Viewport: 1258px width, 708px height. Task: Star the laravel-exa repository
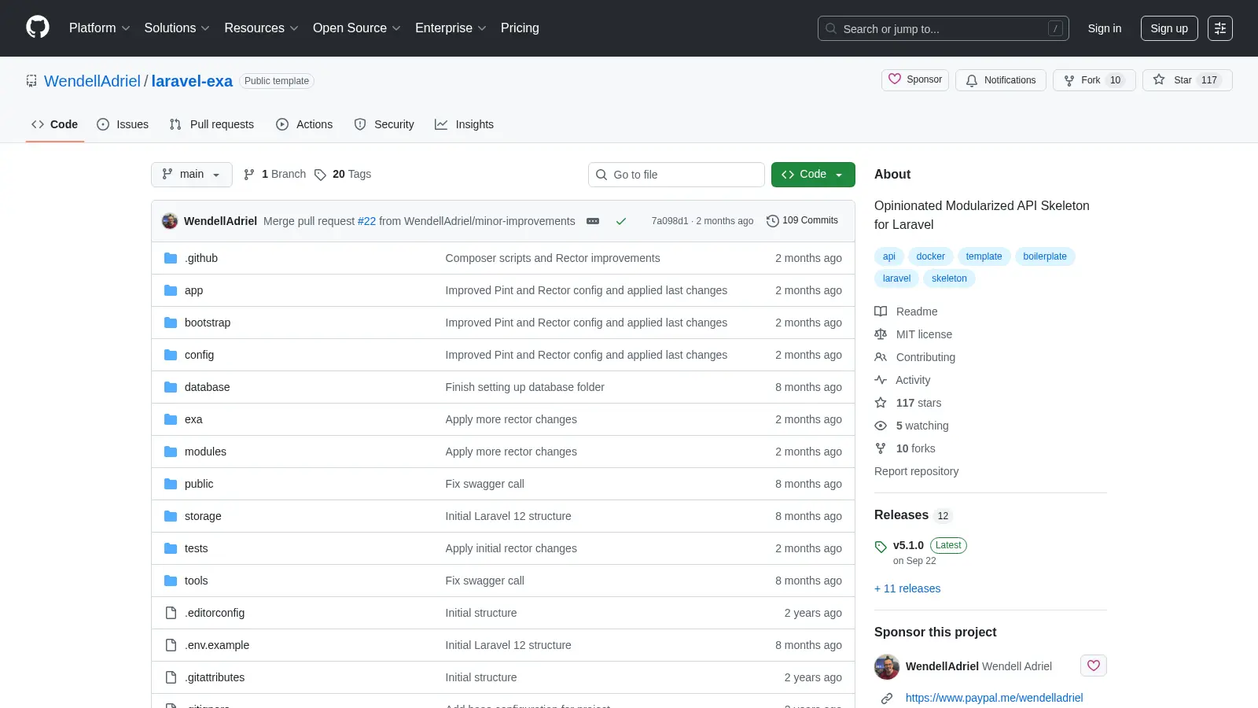tap(1187, 80)
